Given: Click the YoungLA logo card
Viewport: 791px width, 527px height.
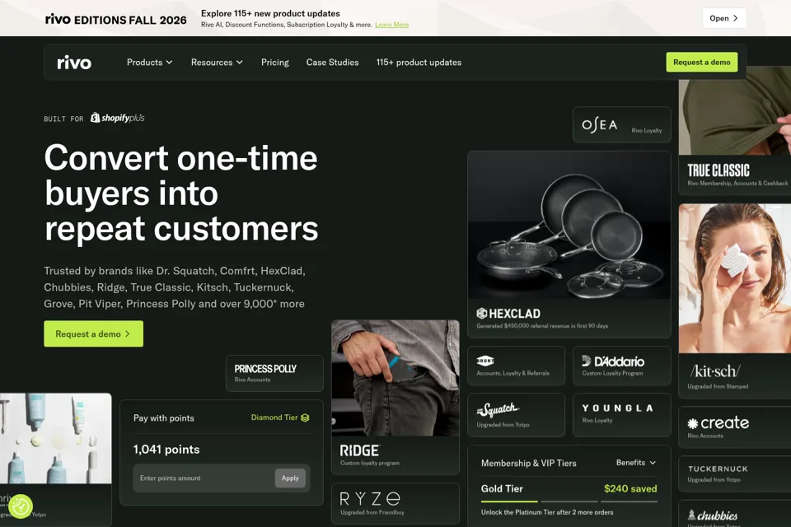Looking at the screenshot, I should [621, 415].
